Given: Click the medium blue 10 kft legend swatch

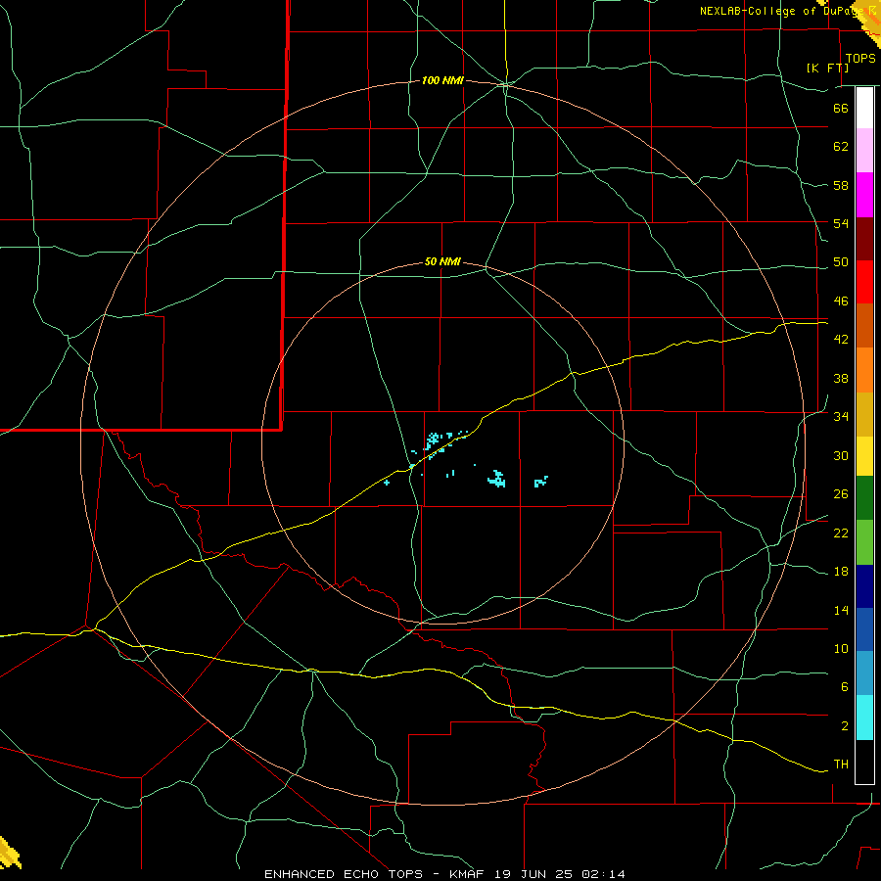Looking at the screenshot, I should (x=864, y=629).
